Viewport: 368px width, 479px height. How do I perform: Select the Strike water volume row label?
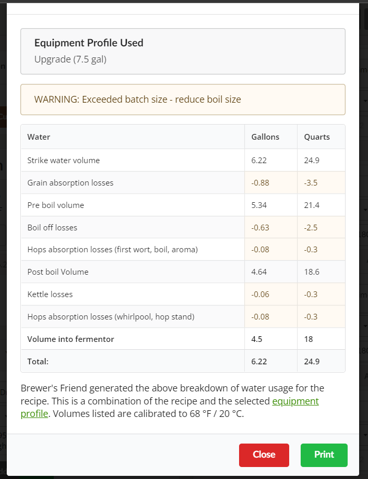point(63,161)
